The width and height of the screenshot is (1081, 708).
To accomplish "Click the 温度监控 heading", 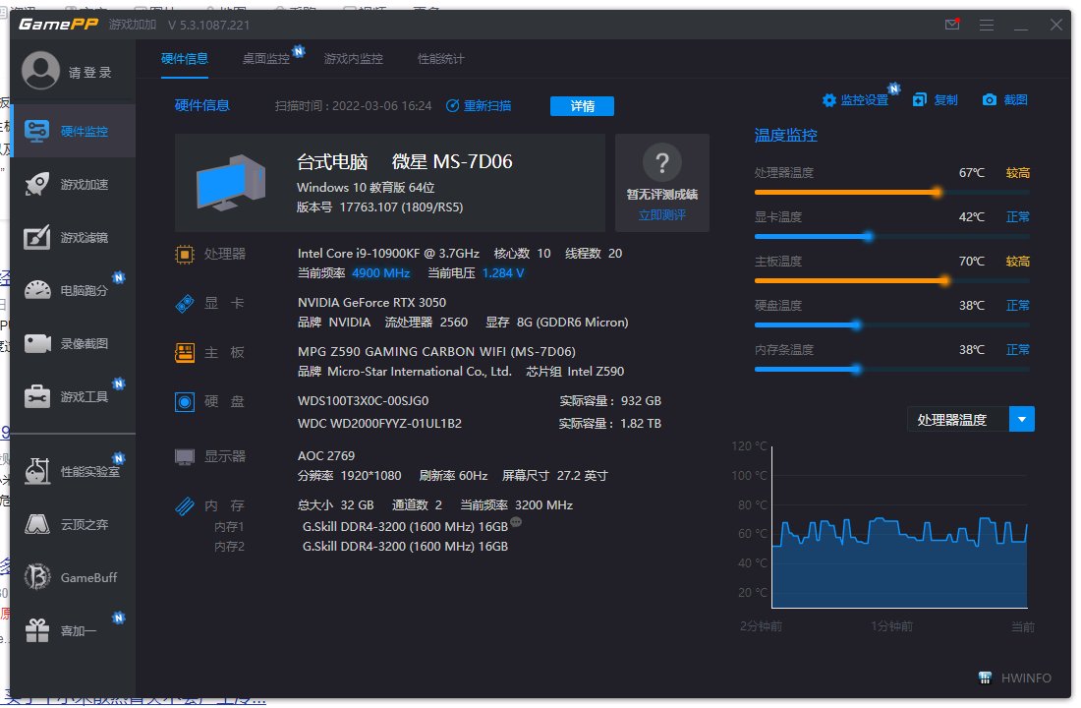I will point(786,136).
